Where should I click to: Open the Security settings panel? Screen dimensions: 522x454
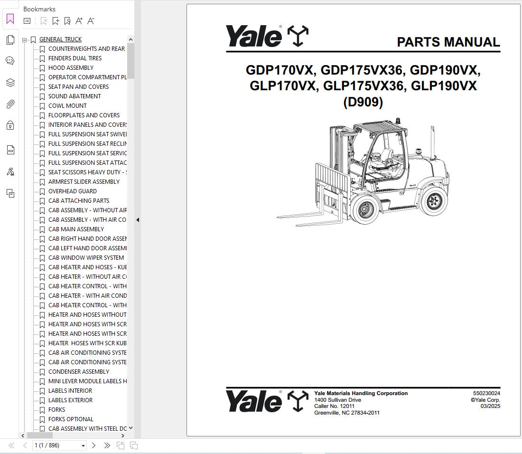point(10,125)
